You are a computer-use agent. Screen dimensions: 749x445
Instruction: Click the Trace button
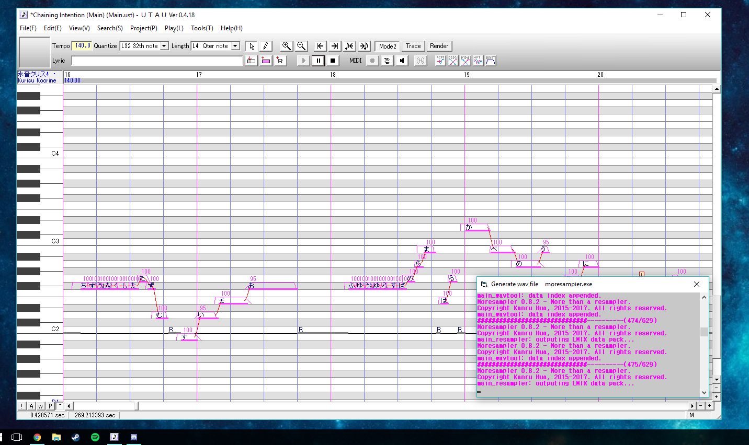pyautogui.click(x=413, y=46)
